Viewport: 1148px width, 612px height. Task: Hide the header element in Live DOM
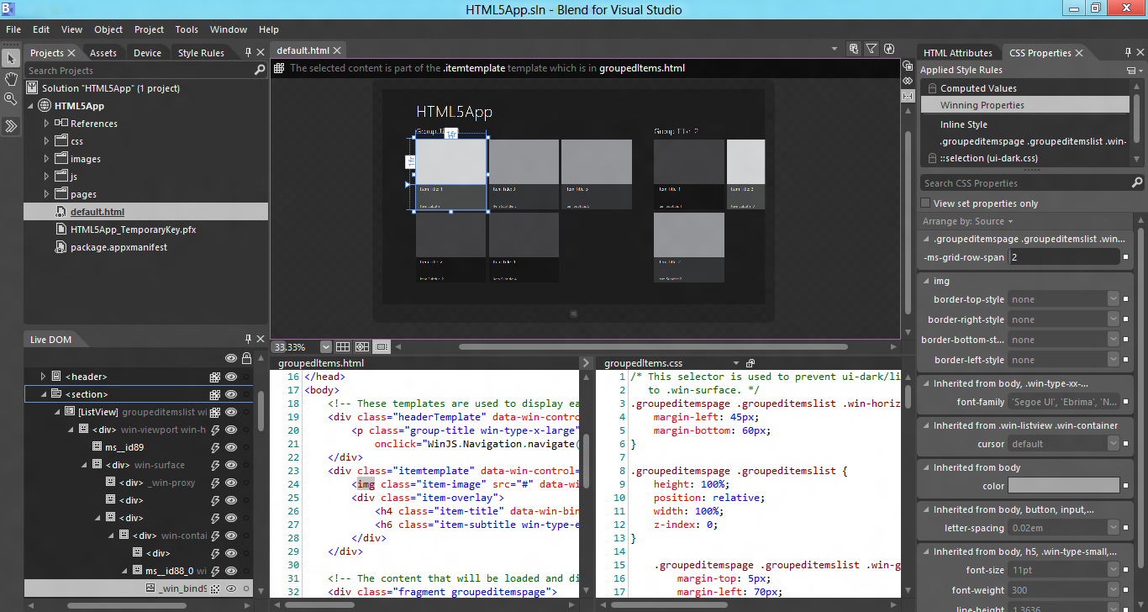230,377
